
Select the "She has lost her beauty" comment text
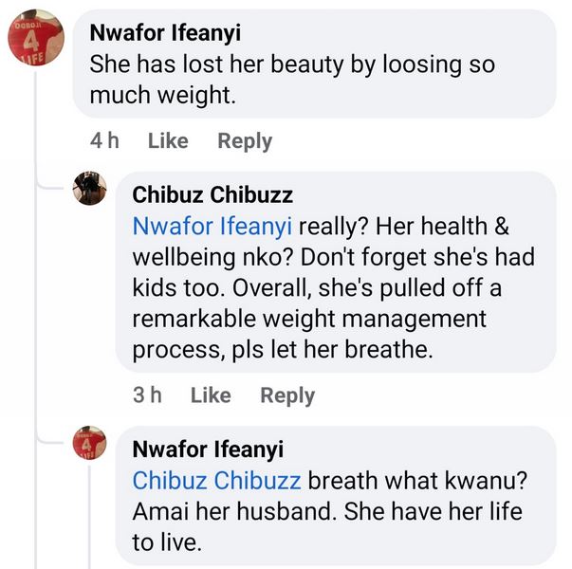click(x=292, y=80)
